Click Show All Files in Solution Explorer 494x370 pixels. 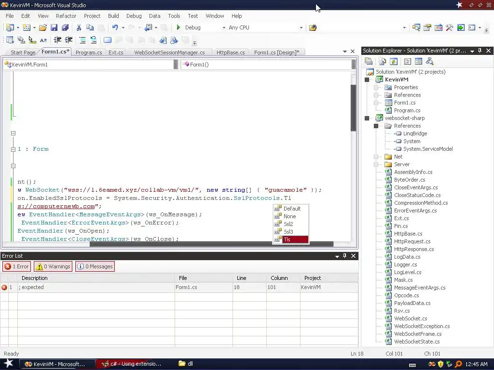click(383, 61)
